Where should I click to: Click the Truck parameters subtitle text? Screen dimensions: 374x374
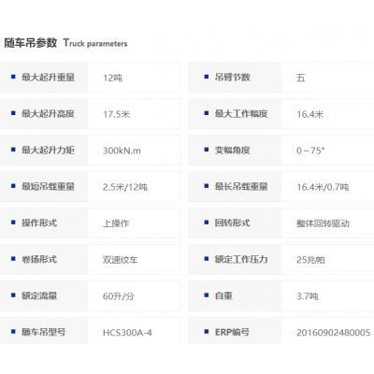click(95, 43)
